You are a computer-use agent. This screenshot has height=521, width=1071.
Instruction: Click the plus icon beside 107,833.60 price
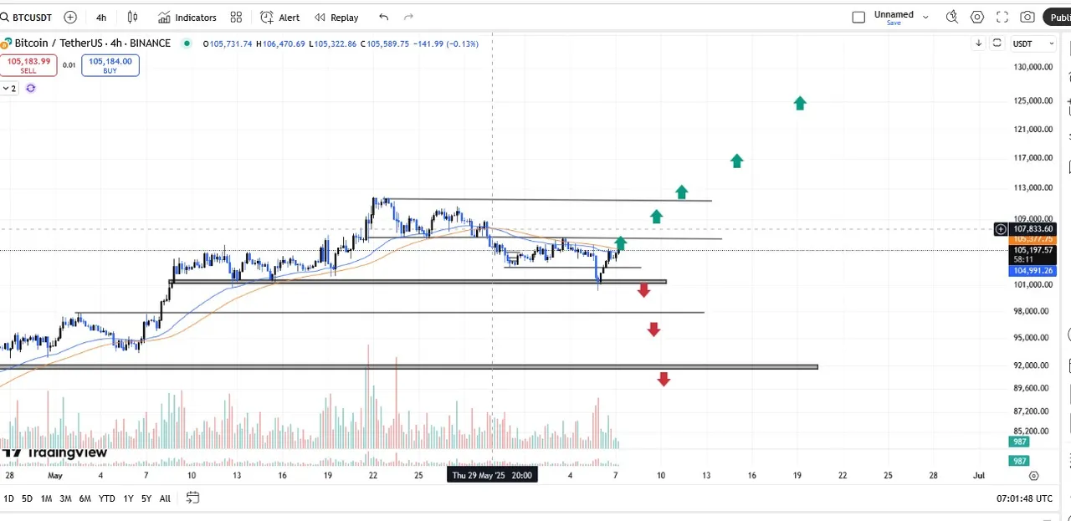click(1000, 229)
